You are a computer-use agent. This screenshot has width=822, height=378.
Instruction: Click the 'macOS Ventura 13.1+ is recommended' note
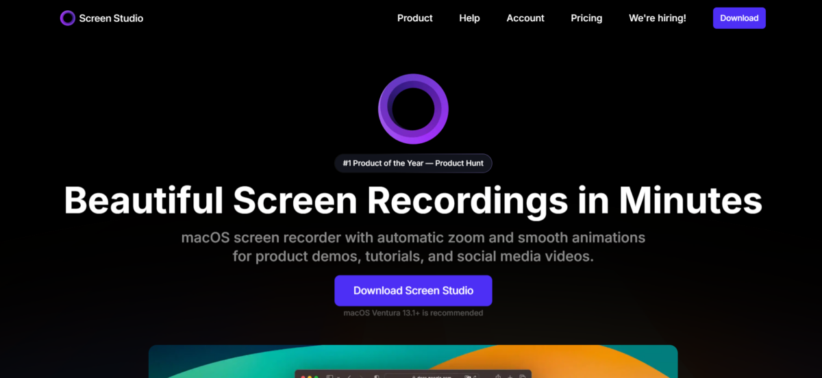(413, 313)
